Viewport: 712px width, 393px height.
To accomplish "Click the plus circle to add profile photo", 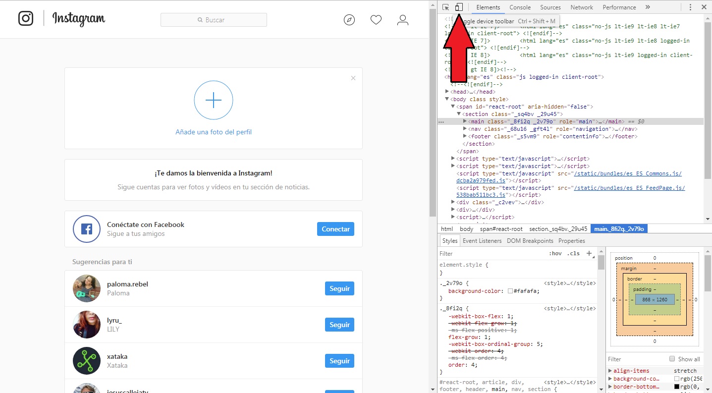I will tap(214, 100).
